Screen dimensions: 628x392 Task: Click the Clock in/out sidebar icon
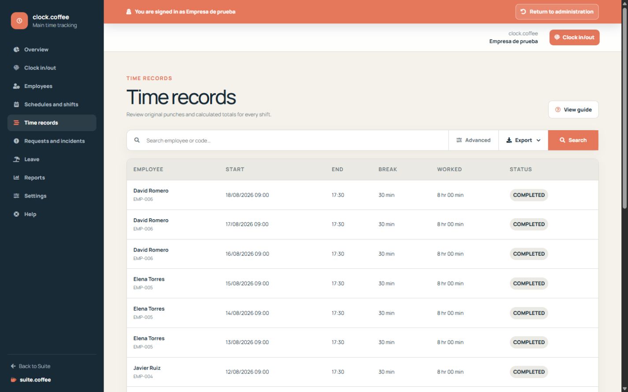click(x=16, y=68)
